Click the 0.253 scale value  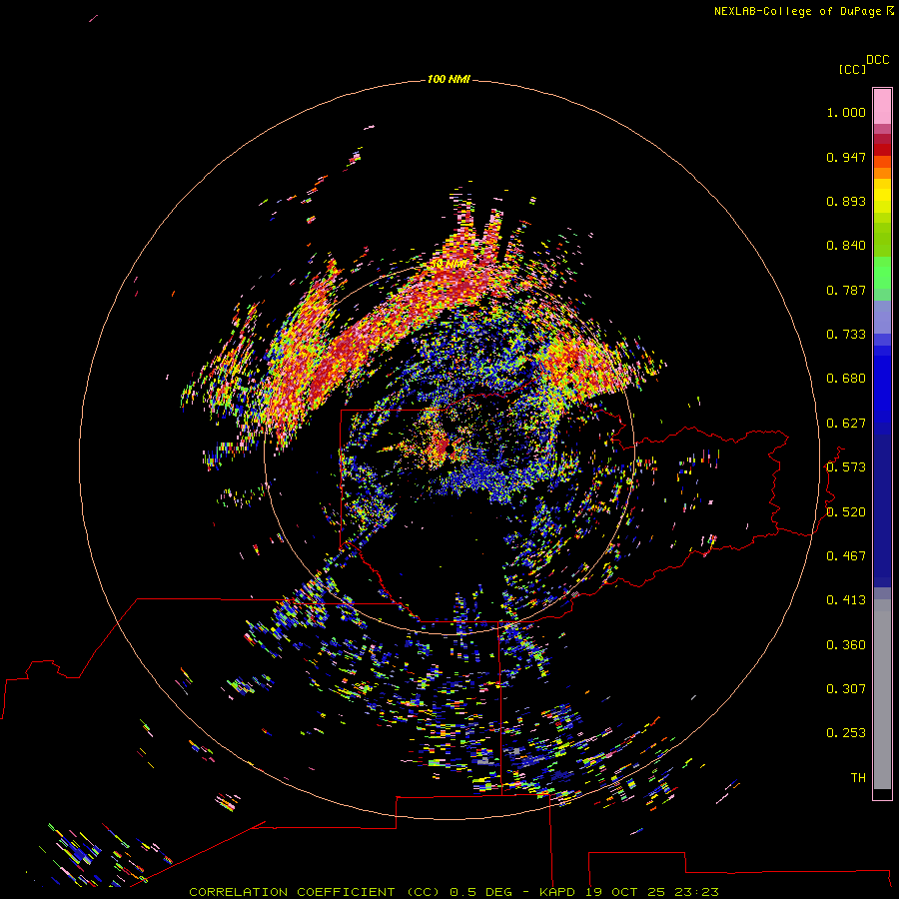pos(846,733)
